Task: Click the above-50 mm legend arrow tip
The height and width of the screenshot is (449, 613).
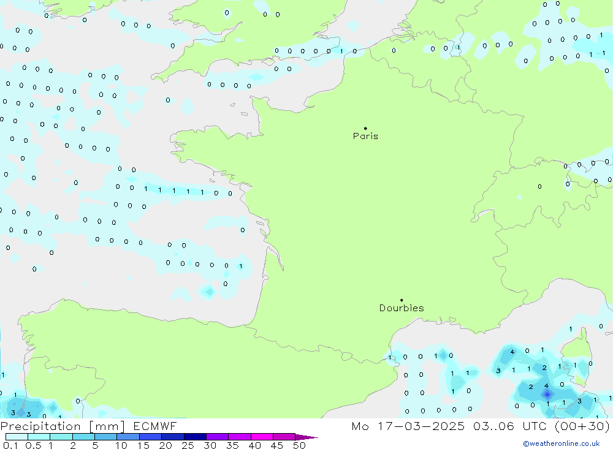Action: coord(307,437)
